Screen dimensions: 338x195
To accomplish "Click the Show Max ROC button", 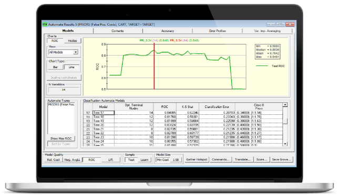I will [x=61, y=138].
